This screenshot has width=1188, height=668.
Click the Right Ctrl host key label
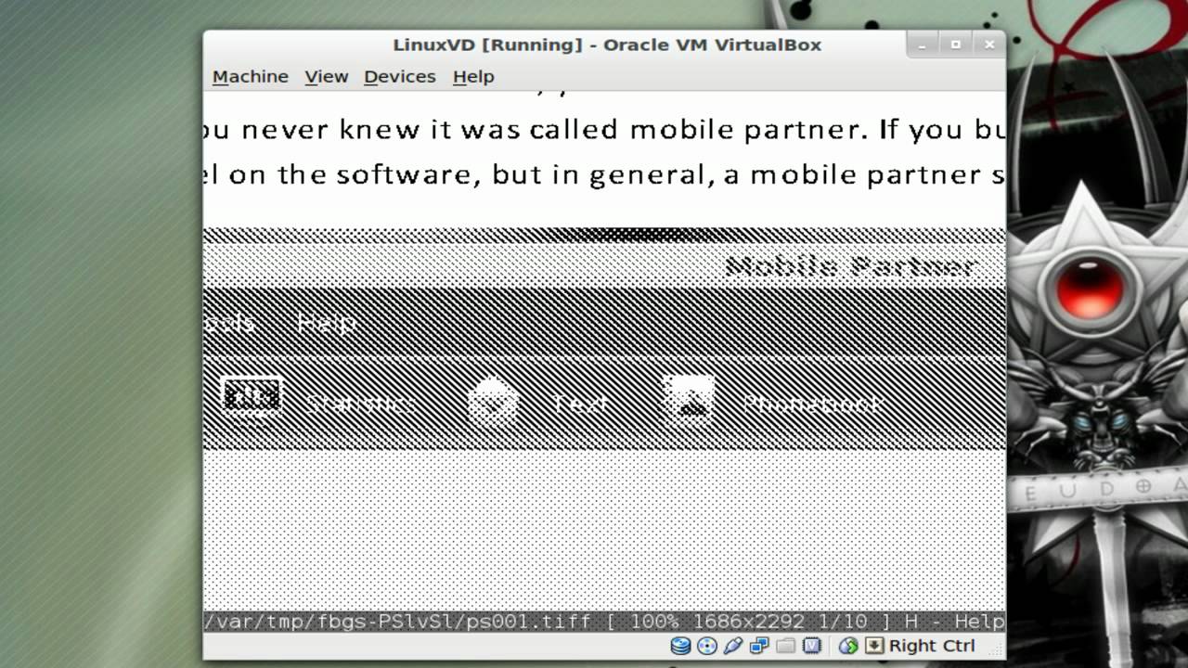932,646
